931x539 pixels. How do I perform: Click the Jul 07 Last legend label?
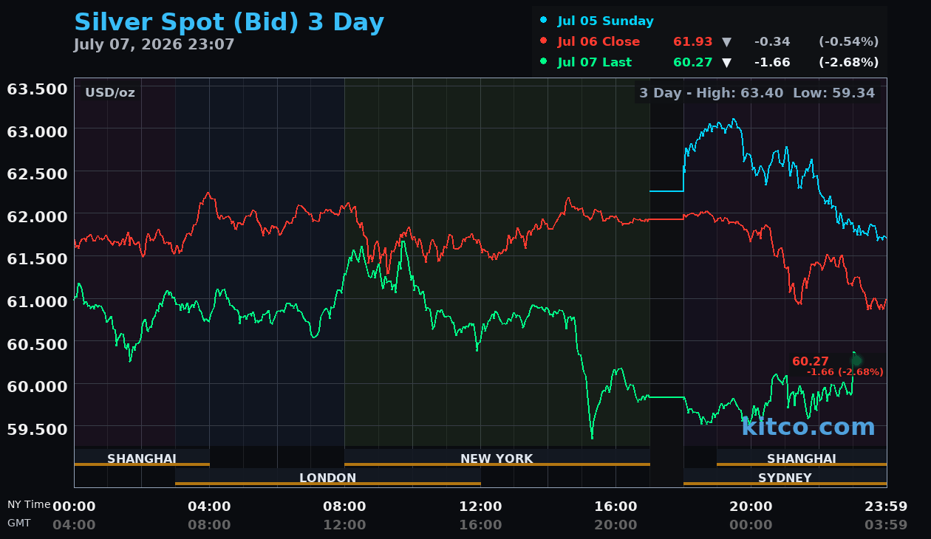pyautogui.click(x=595, y=62)
